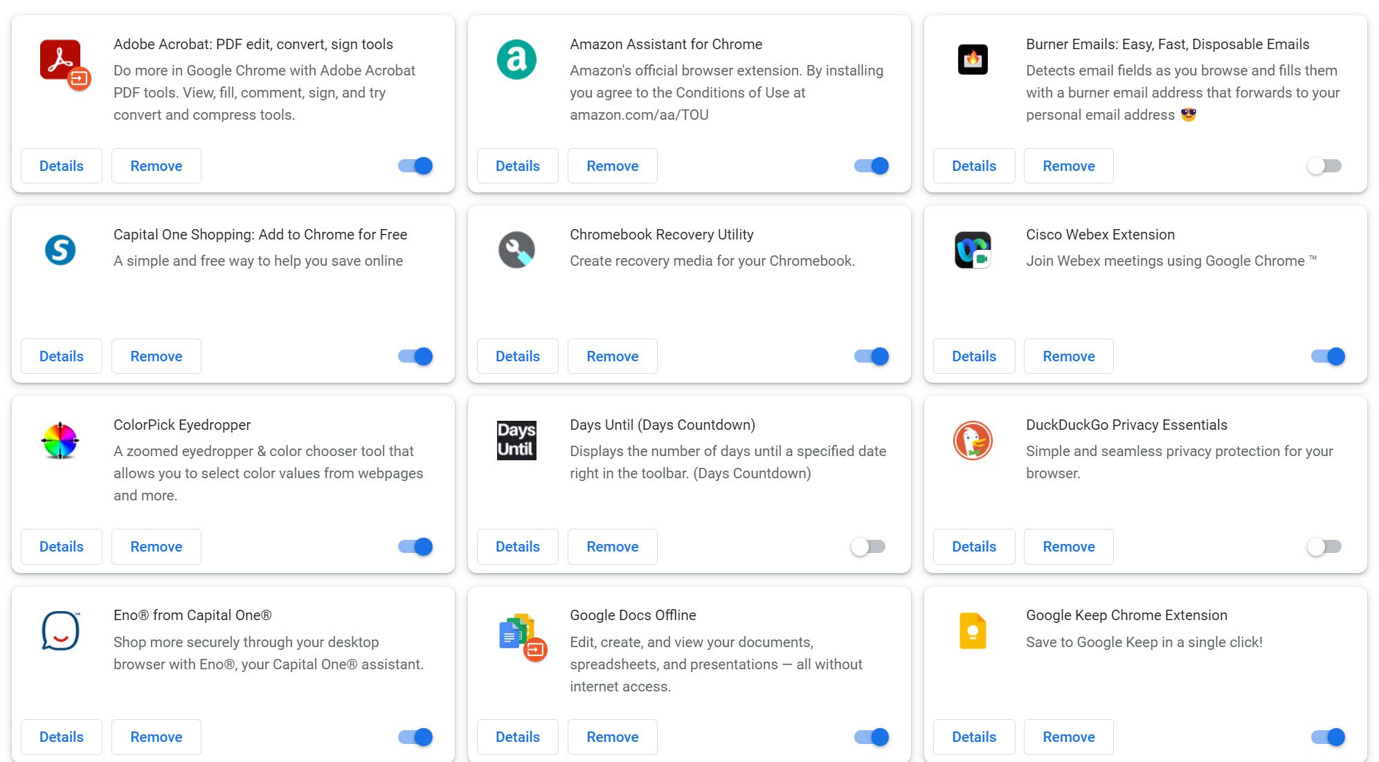Click the Eno from Capital One icon
Screen dimensions: 1379x762
click(60, 631)
